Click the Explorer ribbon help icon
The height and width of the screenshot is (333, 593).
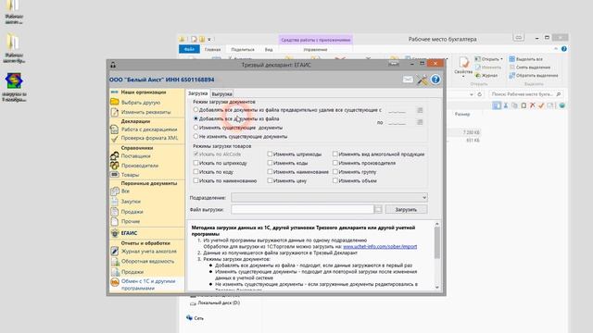point(564,49)
